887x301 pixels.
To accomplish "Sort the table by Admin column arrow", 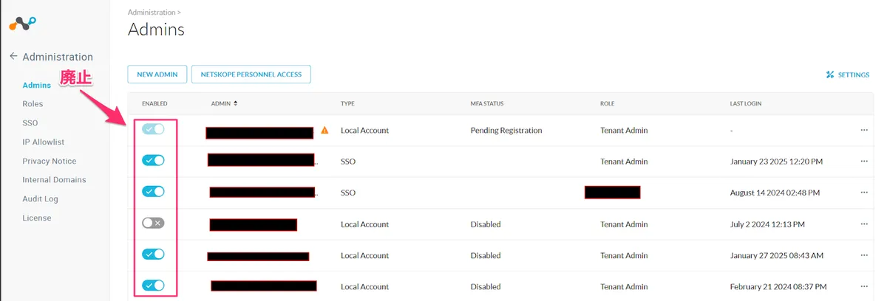I will click(235, 103).
